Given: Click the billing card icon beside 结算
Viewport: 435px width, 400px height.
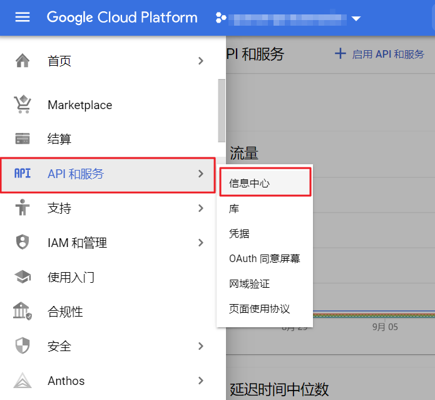Looking at the screenshot, I should [23, 139].
